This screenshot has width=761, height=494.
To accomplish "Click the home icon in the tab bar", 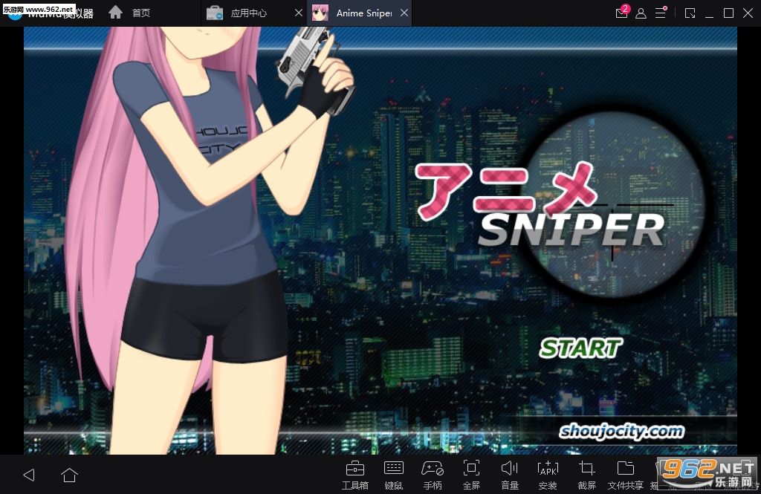I will 115,12.
